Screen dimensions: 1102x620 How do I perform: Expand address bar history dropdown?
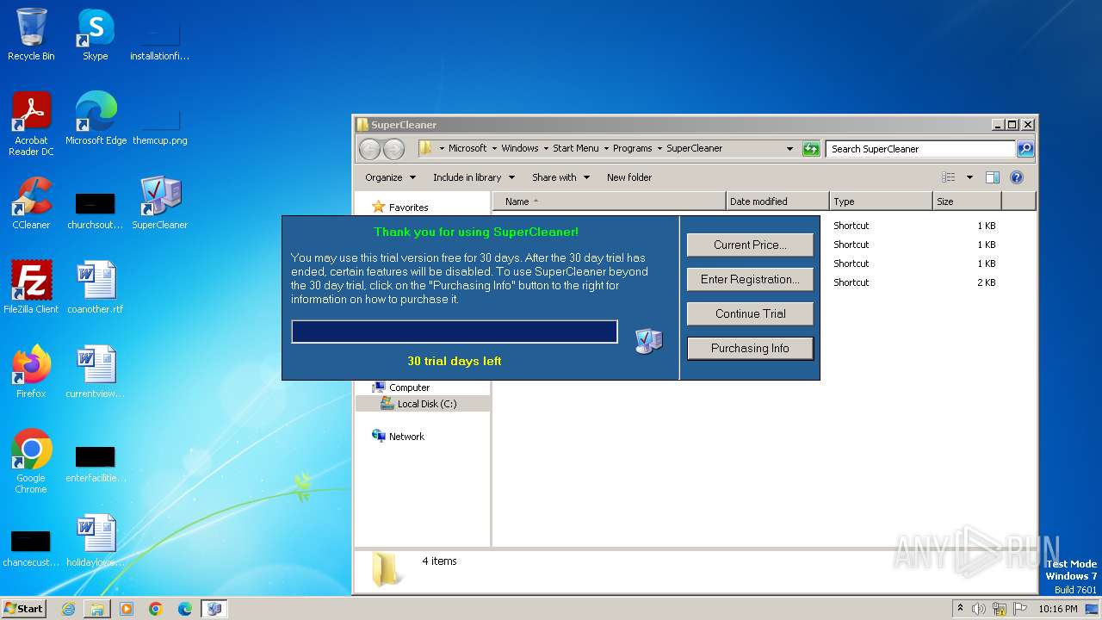(789, 149)
